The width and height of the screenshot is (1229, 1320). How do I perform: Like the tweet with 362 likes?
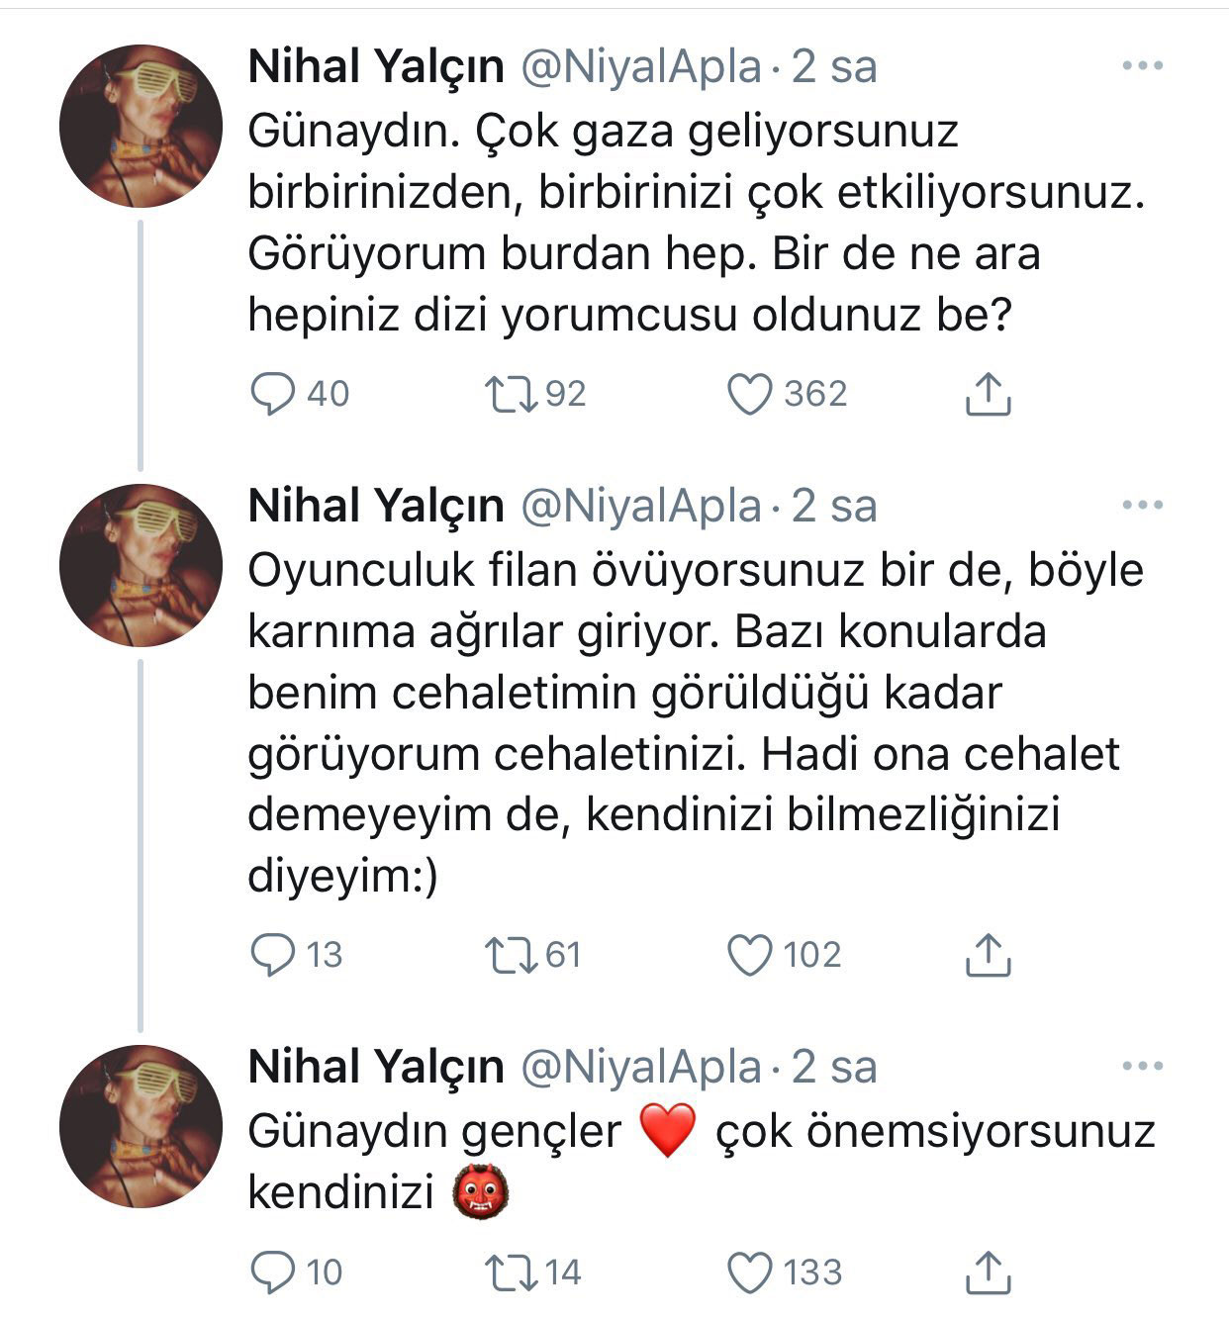749,395
